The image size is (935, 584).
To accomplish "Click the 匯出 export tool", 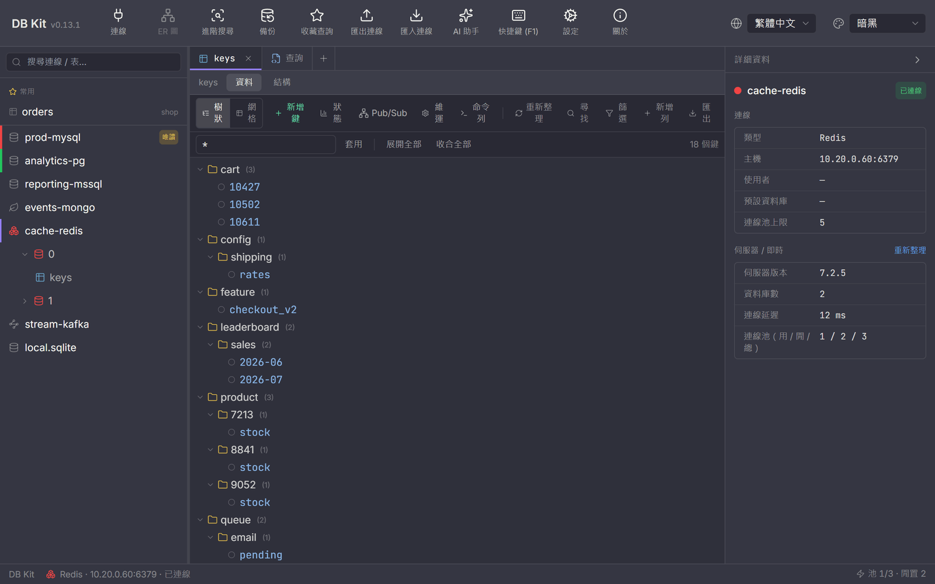I will pyautogui.click(x=700, y=113).
